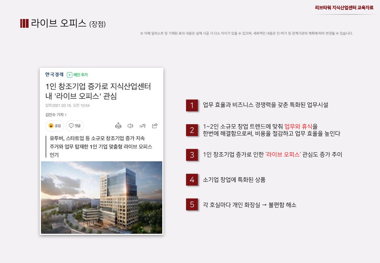The height and width of the screenshot is (263, 380).
Task: Click the building rendering photo
Action: tap(102, 197)
